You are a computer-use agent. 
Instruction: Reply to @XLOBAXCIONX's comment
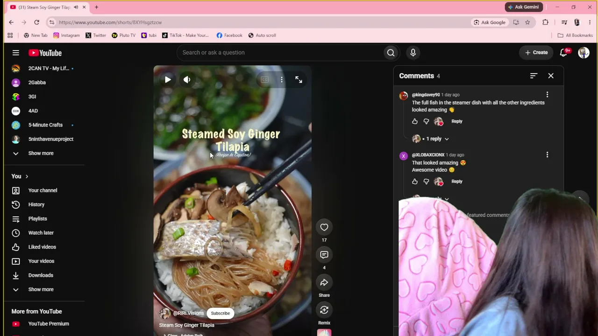tap(457, 182)
